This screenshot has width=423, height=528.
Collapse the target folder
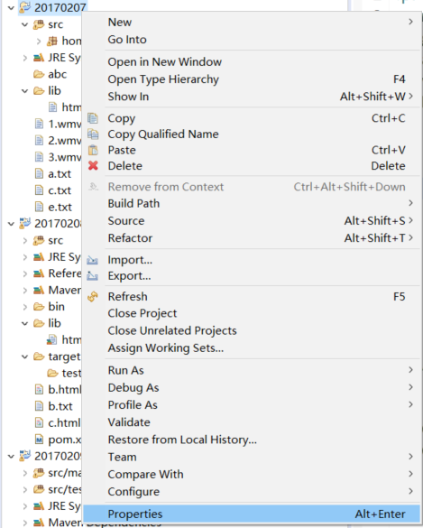click(25, 357)
